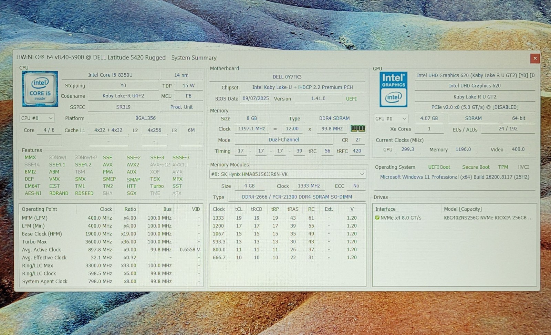Click the GPU clock 299.3 value
This screenshot has width=551, height=335.
[408, 149]
